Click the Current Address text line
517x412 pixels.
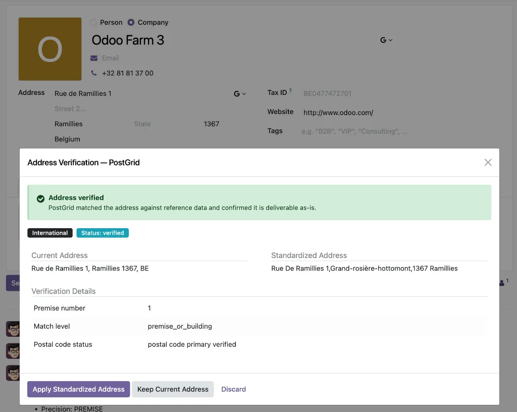pyautogui.click(x=90, y=268)
